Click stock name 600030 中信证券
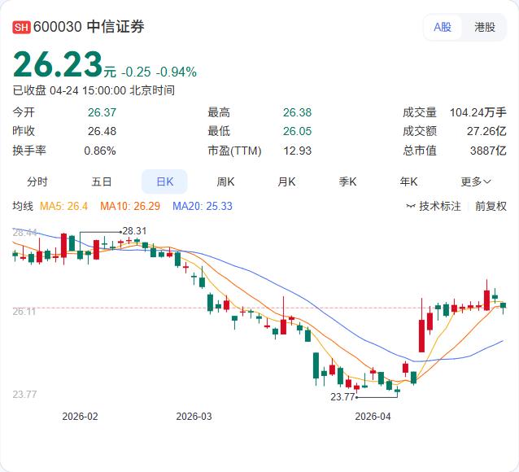519x472 pixels. [89, 27]
